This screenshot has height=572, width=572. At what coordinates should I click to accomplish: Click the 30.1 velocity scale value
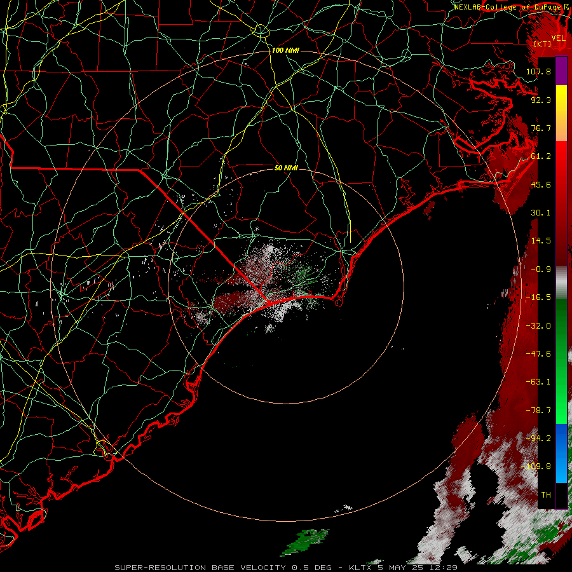[541, 213]
